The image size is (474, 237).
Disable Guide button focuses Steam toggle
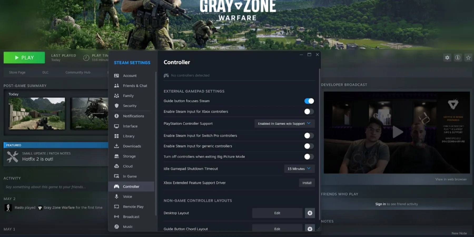[x=309, y=101]
